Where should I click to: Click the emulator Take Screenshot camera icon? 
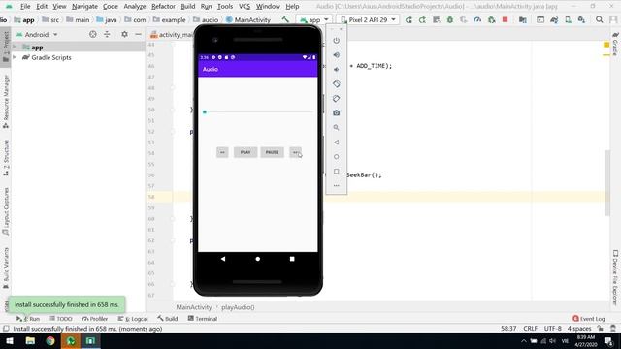(x=337, y=112)
